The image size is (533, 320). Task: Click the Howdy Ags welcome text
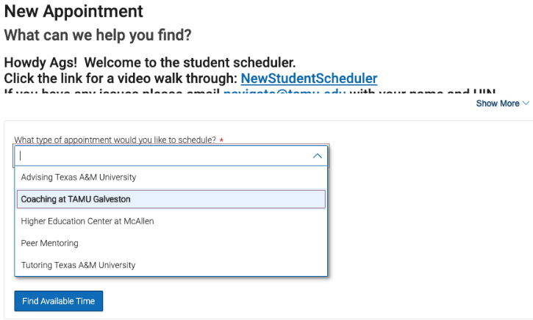pyautogui.click(x=149, y=63)
